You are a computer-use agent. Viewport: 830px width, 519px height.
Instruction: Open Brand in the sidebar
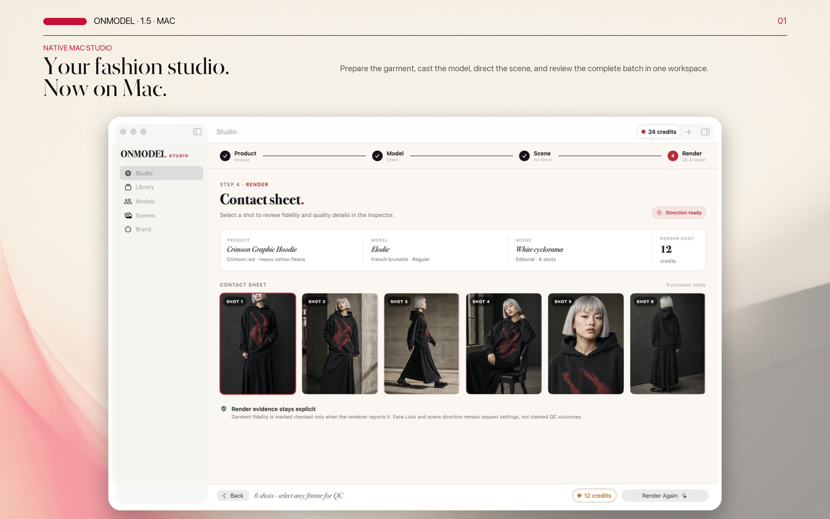(161, 229)
